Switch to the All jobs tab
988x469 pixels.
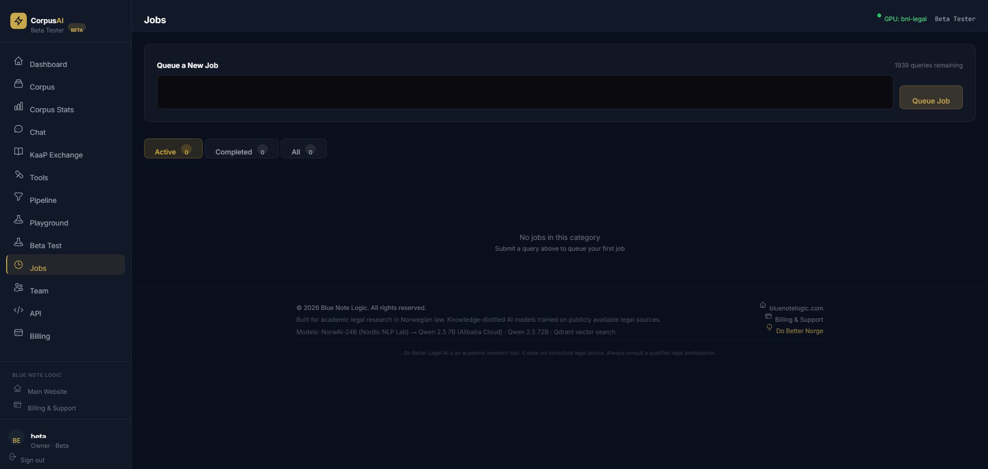303,149
